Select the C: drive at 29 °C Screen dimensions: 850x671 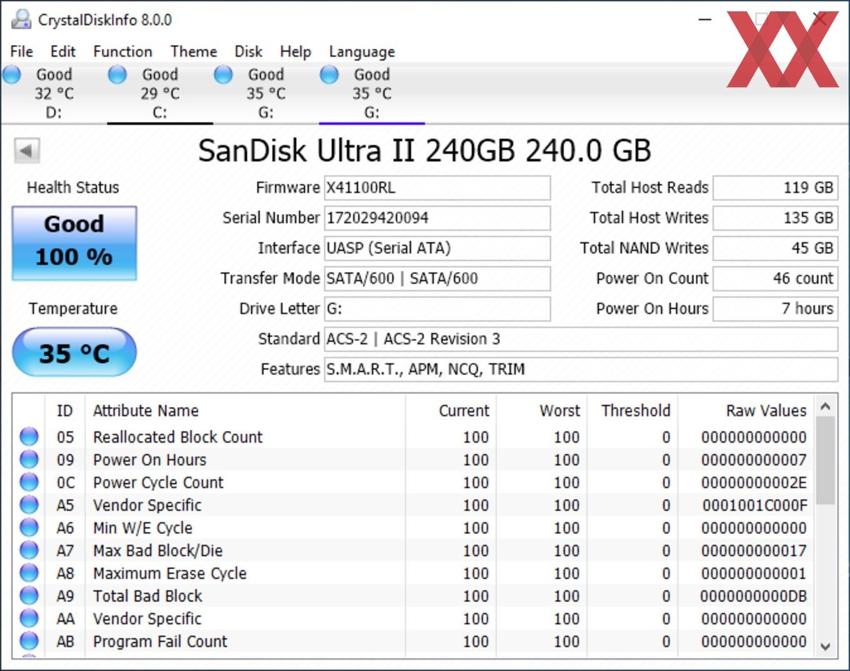coord(160,93)
